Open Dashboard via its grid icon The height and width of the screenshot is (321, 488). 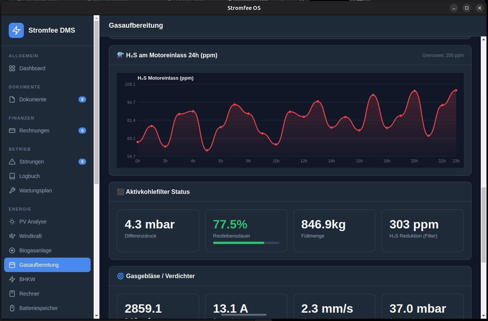pos(12,68)
